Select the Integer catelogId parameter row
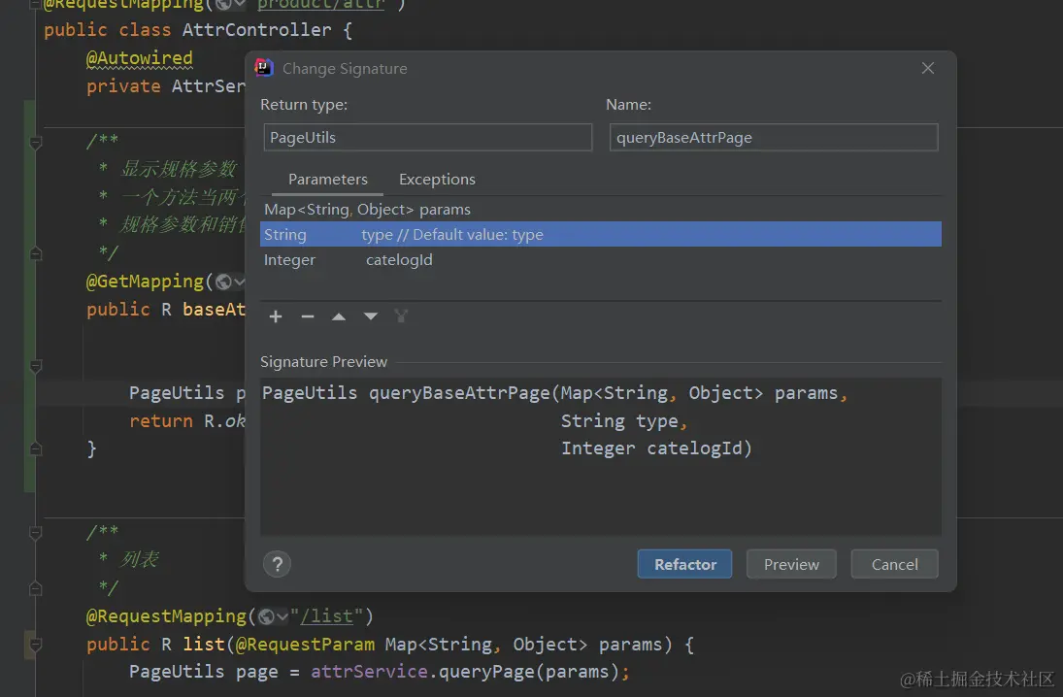Image resolution: width=1063 pixels, height=697 pixels. (601, 260)
